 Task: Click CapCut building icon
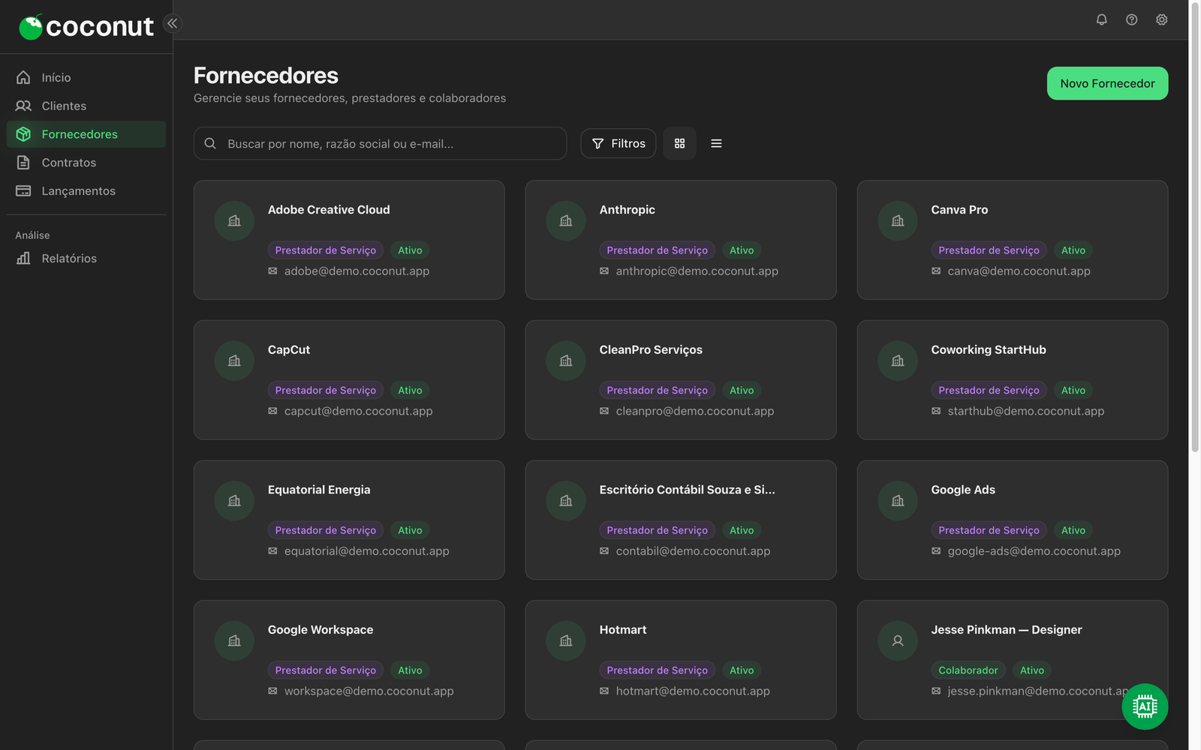point(234,361)
